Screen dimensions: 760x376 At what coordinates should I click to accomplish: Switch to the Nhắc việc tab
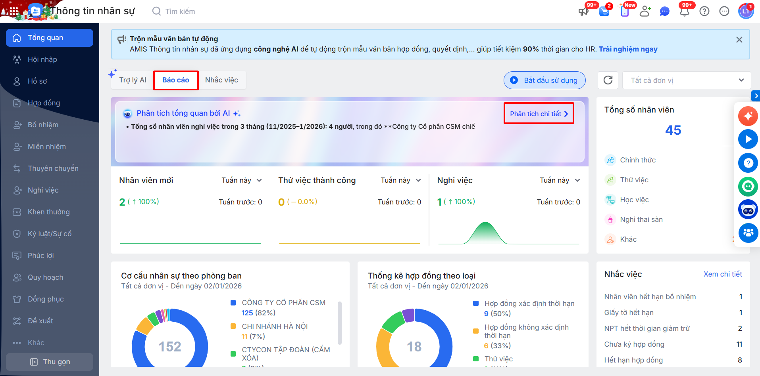(221, 80)
